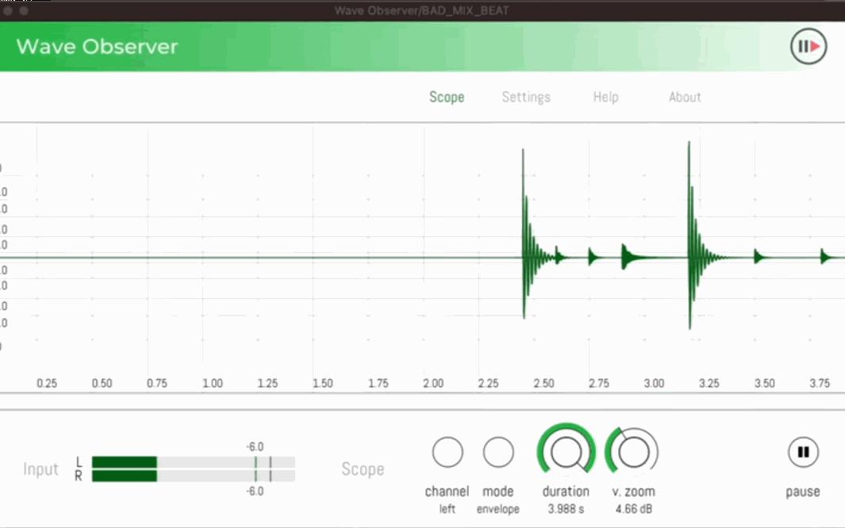Click the 1.00 time axis label

point(213,383)
